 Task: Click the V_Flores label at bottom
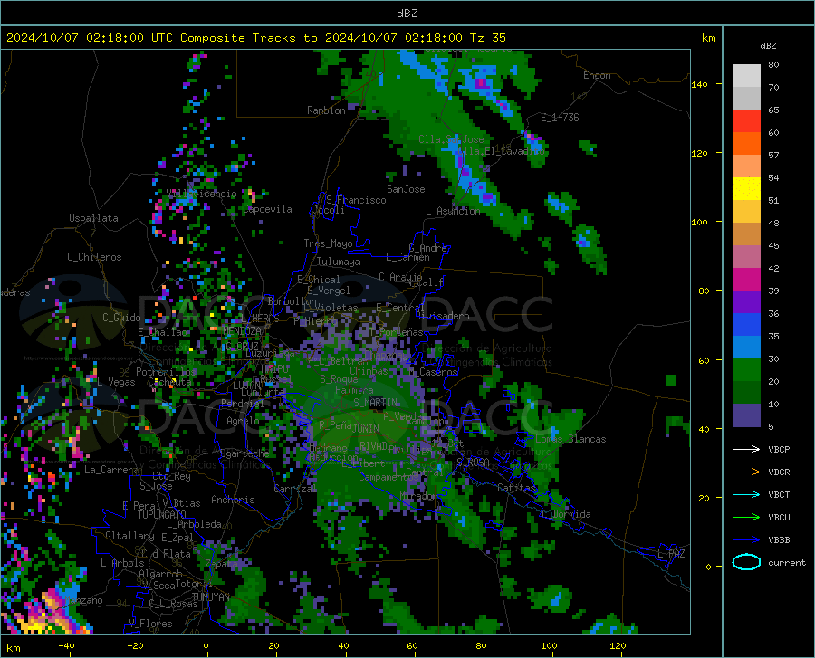pos(150,624)
